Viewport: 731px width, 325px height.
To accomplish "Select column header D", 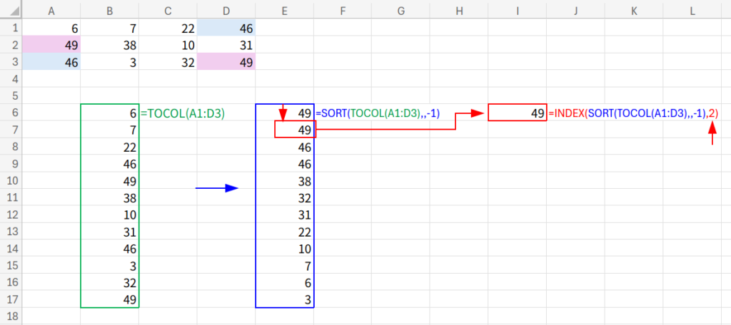I will 226,9.
